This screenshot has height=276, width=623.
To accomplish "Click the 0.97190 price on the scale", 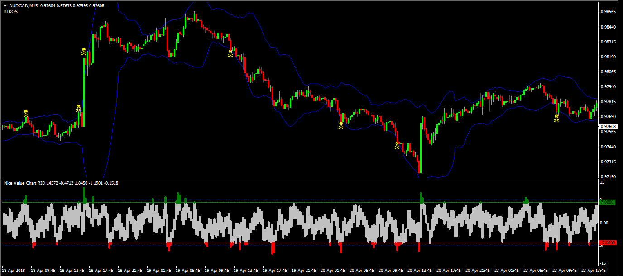I will (607, 176).
